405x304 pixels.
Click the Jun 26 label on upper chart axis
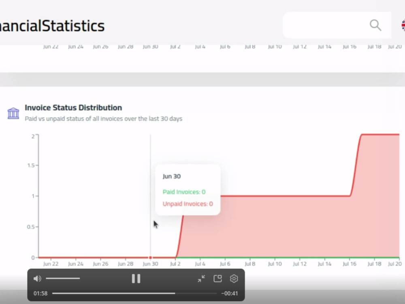(100, 47)
